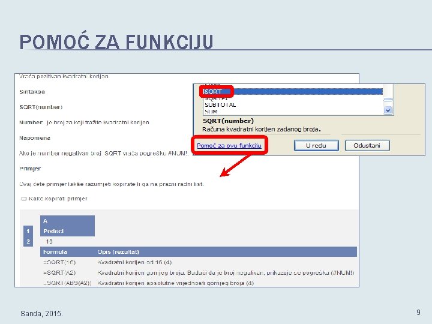Click the 'Sintaksa' heading

tap(32, 92)
